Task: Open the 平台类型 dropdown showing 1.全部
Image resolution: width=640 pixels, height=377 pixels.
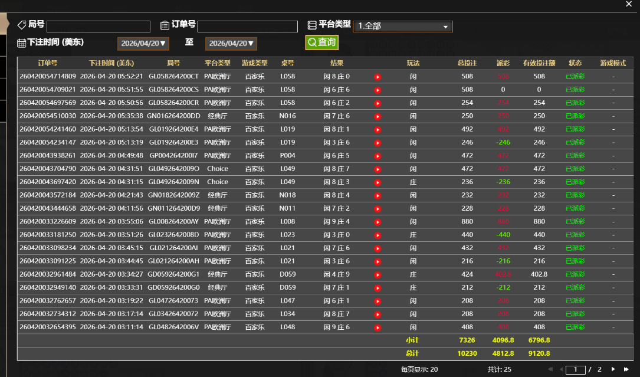Action: point(402,27)
